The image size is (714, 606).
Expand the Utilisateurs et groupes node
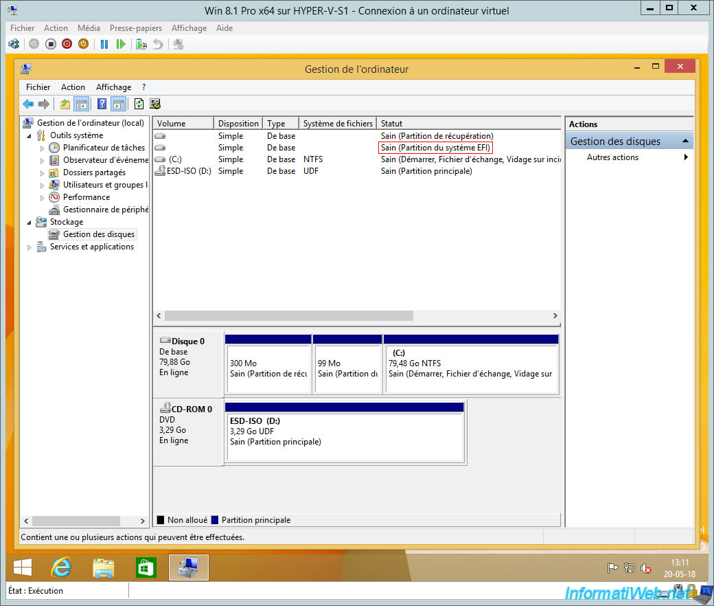pos(42,186)
